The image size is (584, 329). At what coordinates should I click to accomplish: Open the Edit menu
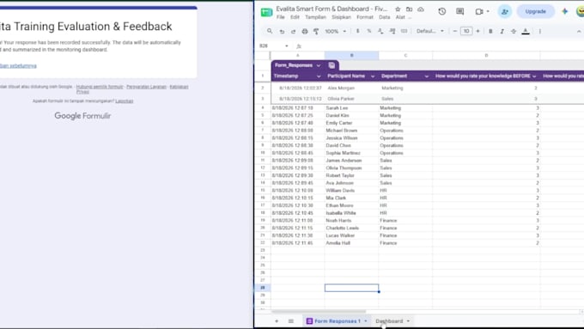pos(295,17)
